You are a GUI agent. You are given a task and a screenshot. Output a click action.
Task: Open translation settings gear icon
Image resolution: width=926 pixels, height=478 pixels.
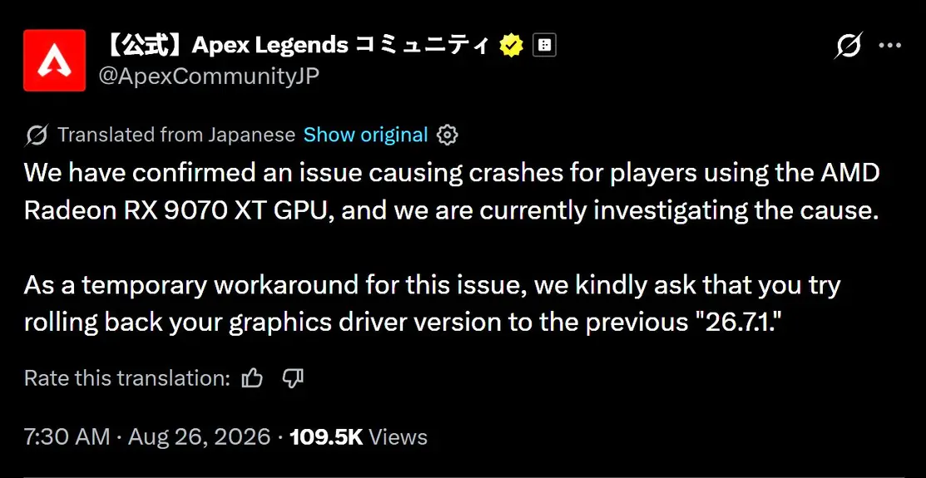[447, 136]
